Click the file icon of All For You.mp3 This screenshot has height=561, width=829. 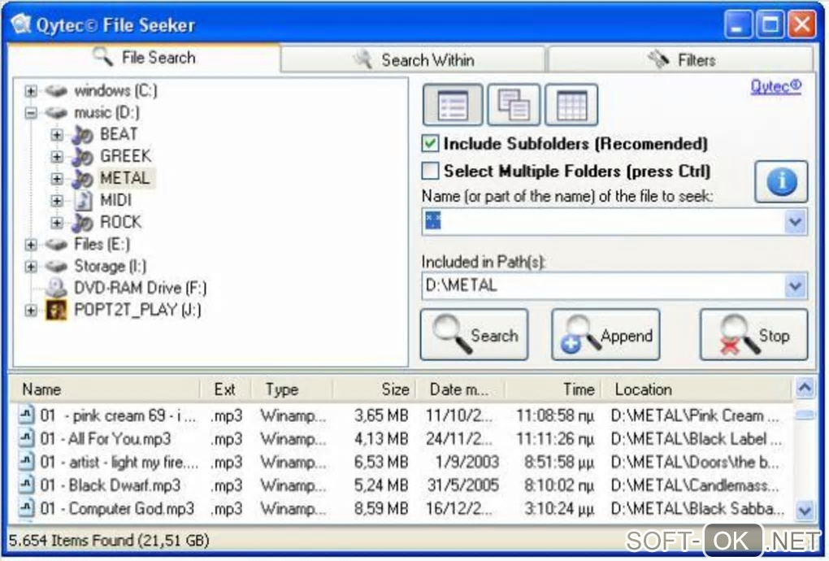pyautogui.click(x=27, y=437)
